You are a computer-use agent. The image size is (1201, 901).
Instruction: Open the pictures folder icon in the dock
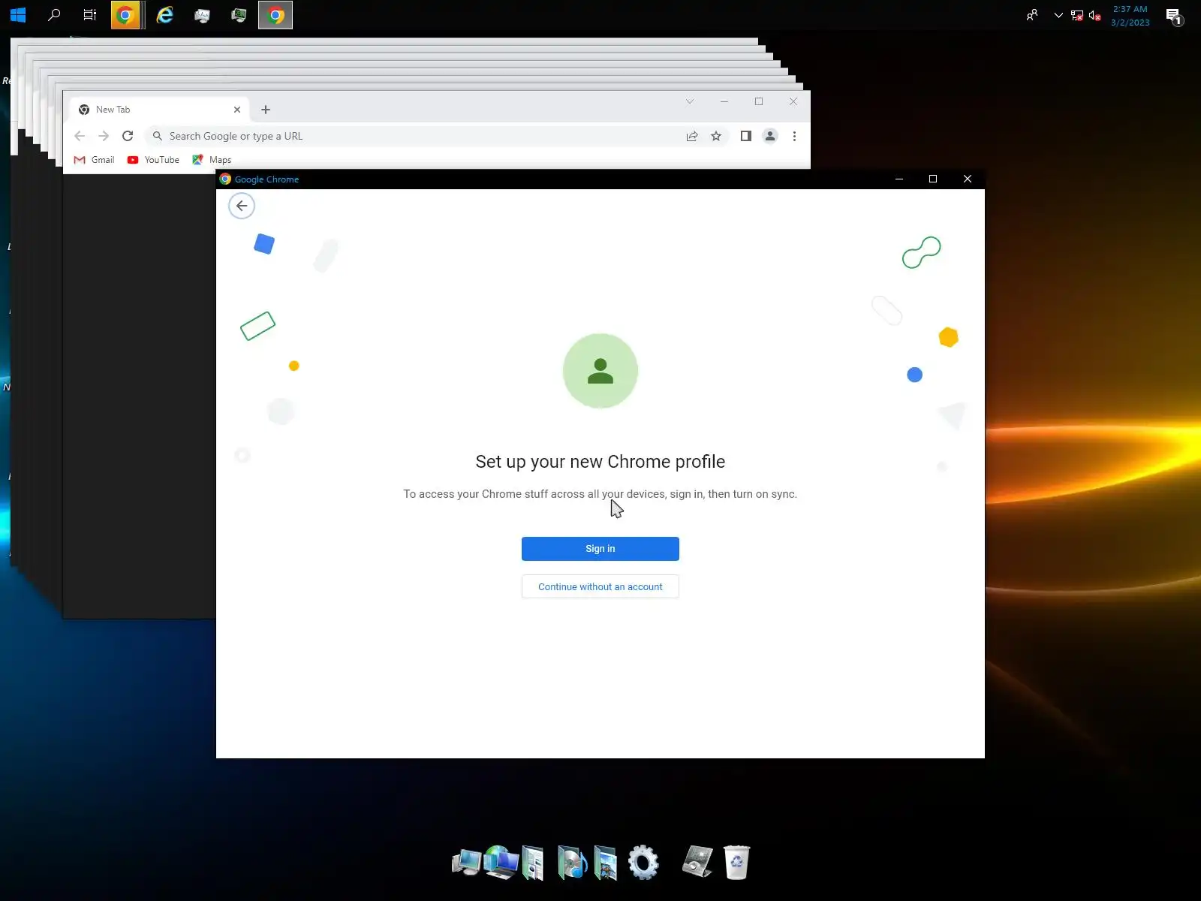click(x=605, y=863)
